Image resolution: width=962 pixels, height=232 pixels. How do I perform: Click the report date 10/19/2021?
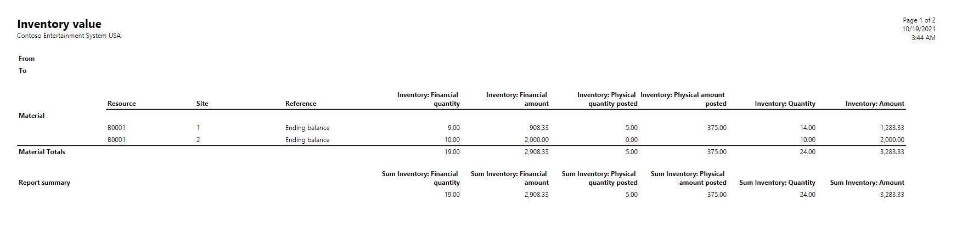point(919,29)
